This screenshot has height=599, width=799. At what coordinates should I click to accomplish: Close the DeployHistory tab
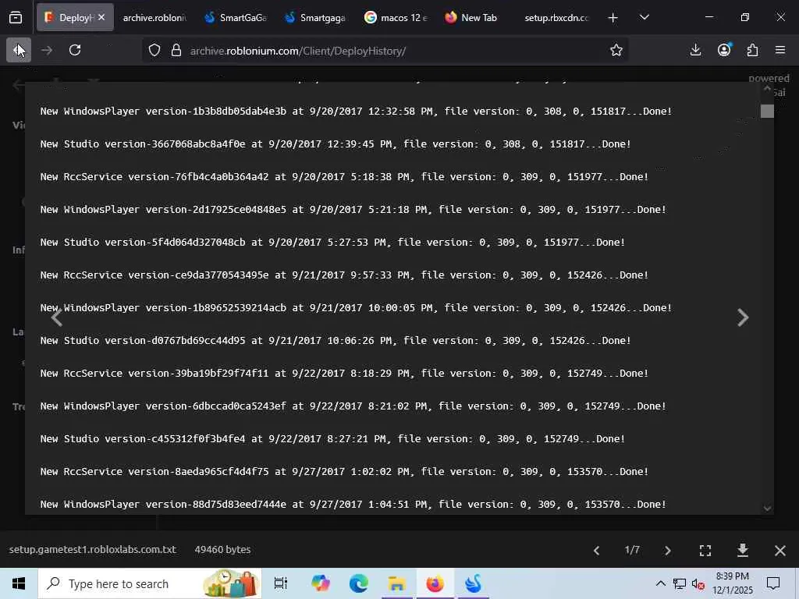(x=101, y=17)
